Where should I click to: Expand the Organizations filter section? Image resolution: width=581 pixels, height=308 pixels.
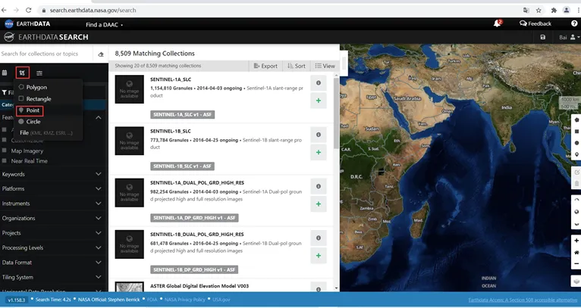pos(52,218)
